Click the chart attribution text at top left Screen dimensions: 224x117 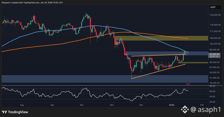[32, 3]
